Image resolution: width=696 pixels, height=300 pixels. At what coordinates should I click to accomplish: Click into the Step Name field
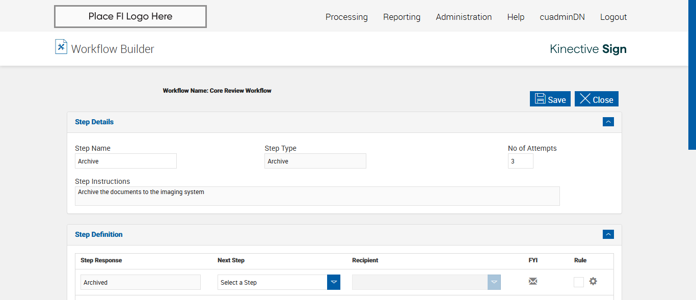pos(126,161)
